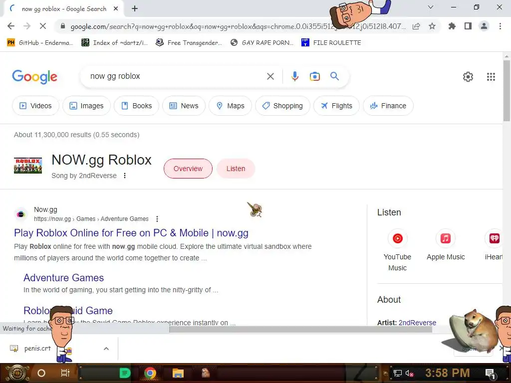Click the Now.gg site favicon
The width and height of the screenshot is (511, 383).
pyautogui.click(x=21, y=214)
